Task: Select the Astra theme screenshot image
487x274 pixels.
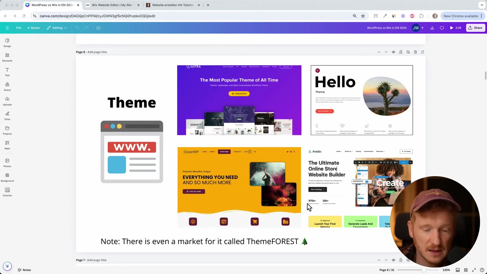Action: 239,100
